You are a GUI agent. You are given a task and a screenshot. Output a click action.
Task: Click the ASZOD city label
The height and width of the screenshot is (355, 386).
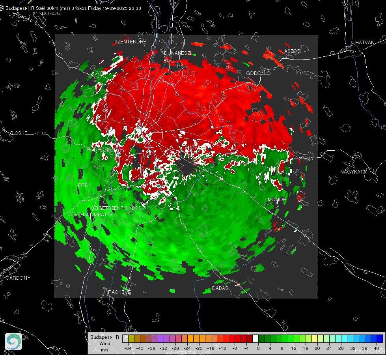click(x=293, y=51)
